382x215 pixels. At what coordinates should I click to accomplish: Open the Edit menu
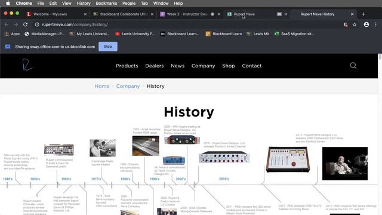point(53,4)
